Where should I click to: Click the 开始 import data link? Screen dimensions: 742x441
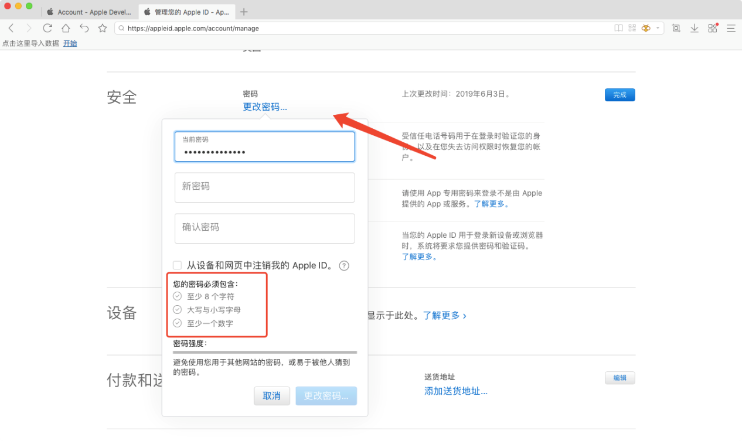click(70, 43)
